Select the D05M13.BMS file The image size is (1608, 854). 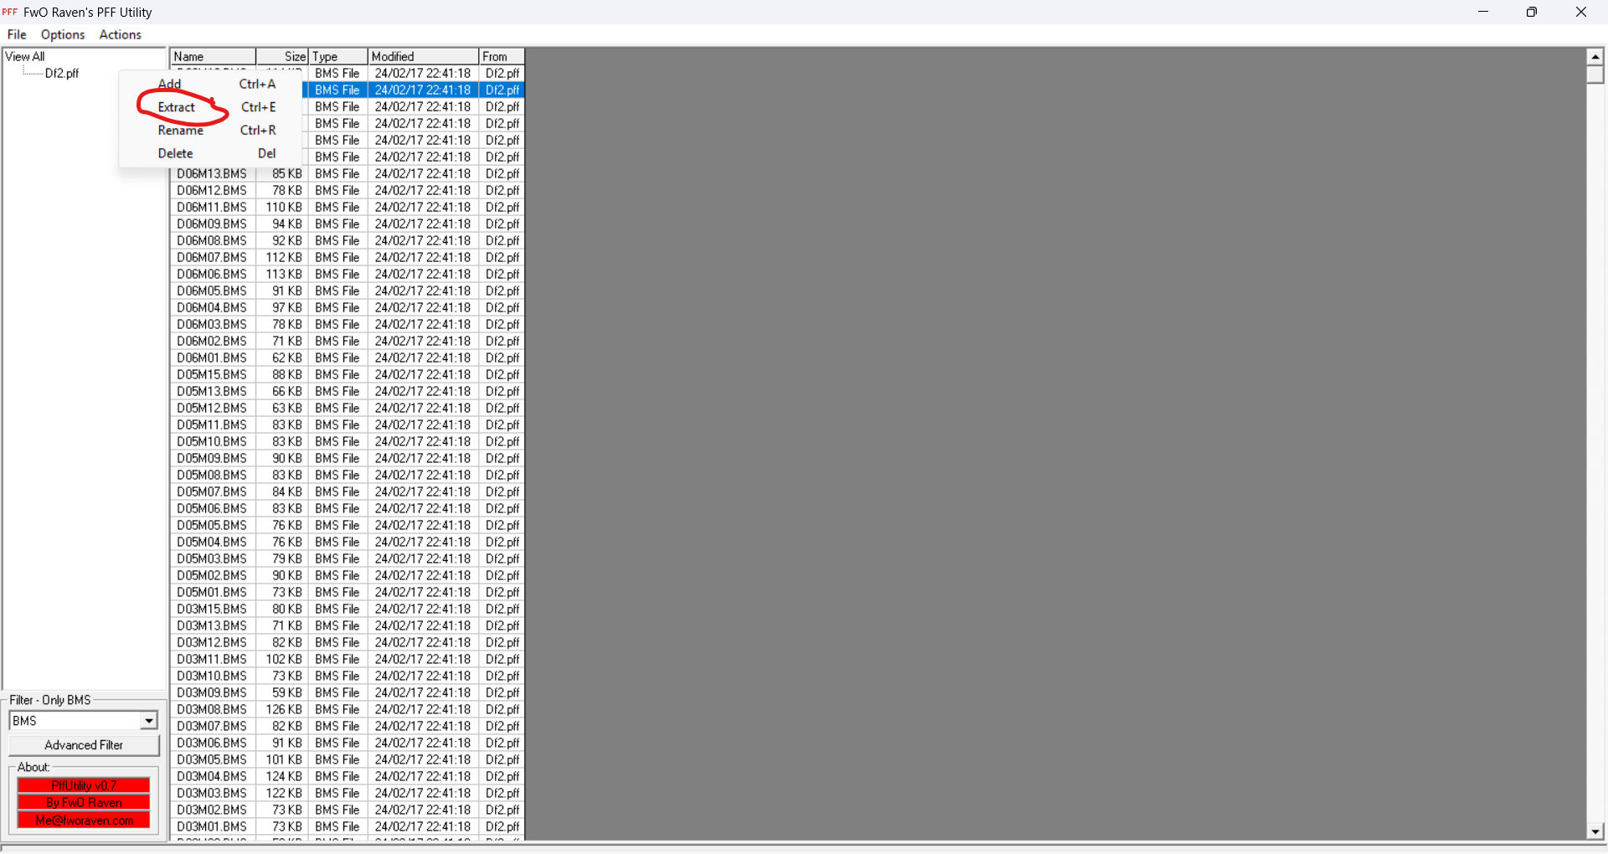tap(212, 391)
